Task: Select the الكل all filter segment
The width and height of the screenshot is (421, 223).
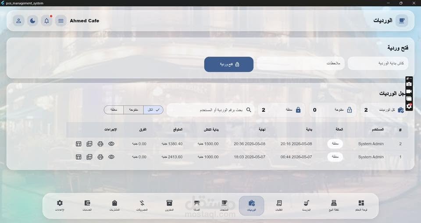Action: click(153, 110)
